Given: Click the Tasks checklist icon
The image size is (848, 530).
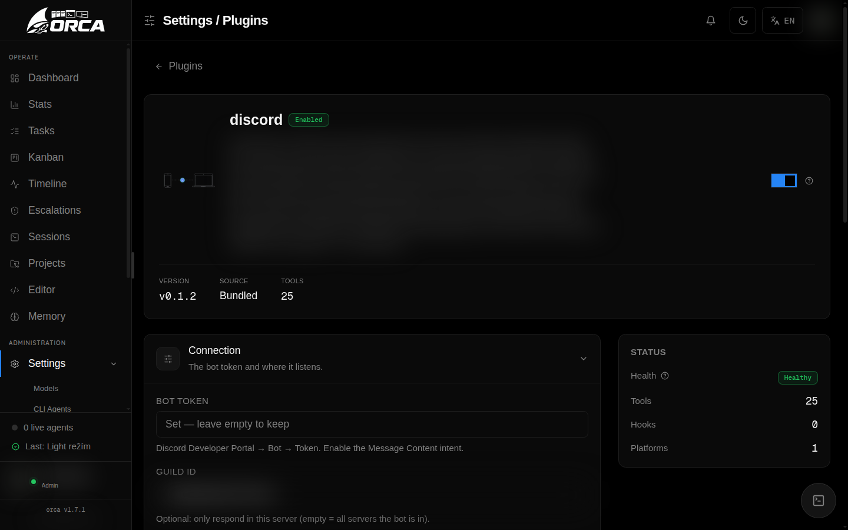Looking at the screenshot, I should click(15, 131).
